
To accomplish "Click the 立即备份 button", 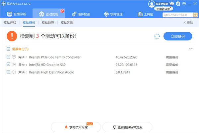I will pyautogui.click(x=178, y=36).
